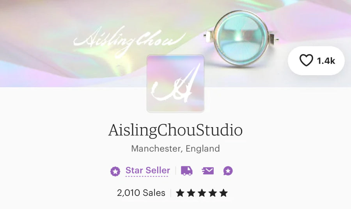Click the purple delivery truck icon
Image resolution: width=351 pixels, height=209 pixels.
click(x=187, y=171)
